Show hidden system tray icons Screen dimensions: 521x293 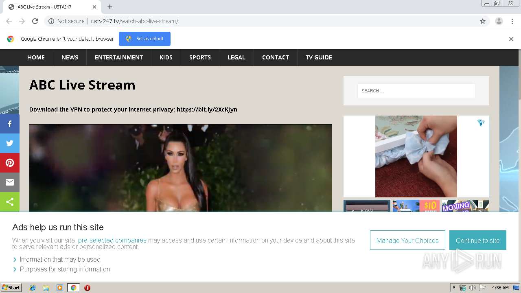pos(454,288)
